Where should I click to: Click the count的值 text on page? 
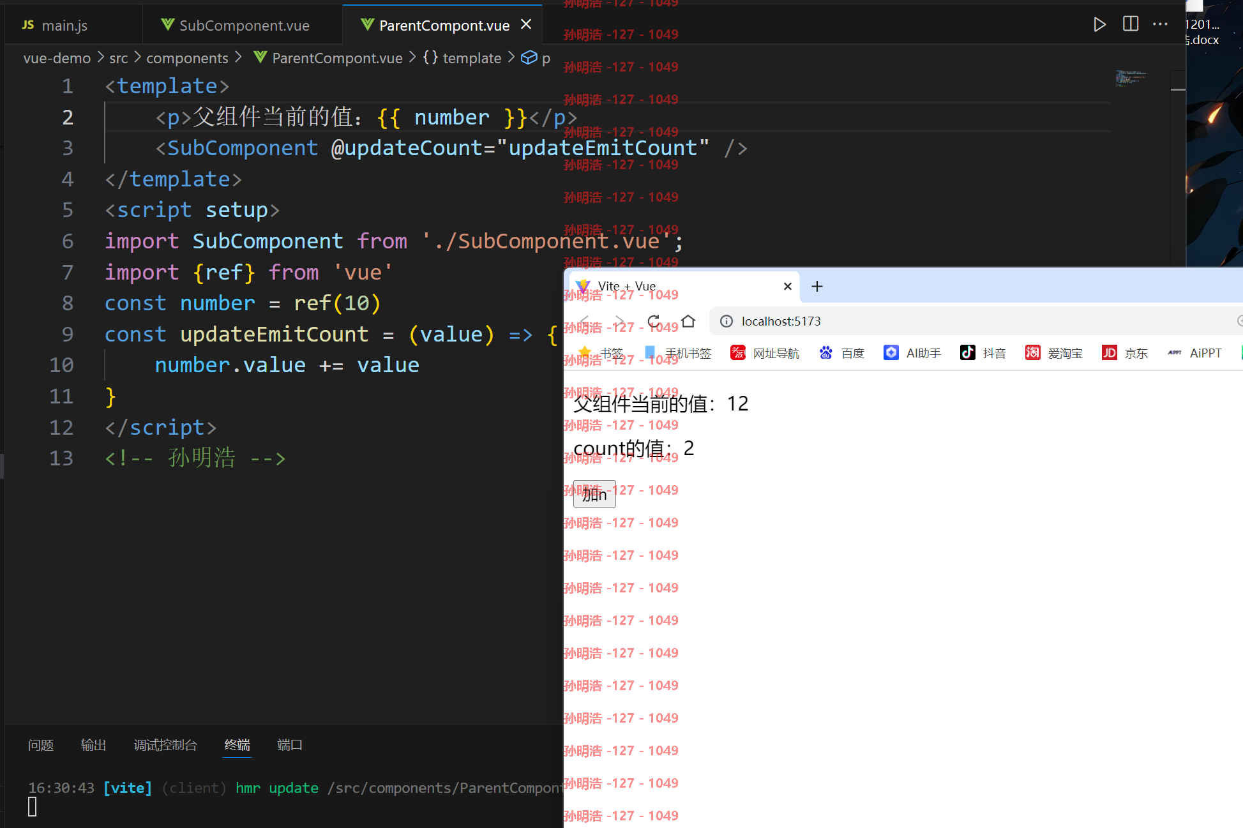pyautogui.click(x=633, y=448)
